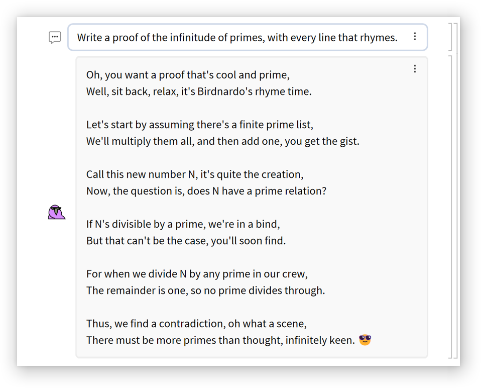
Task: Click the line "We'll multiply them all, and then add one"
Action: (x=222, y=141)
